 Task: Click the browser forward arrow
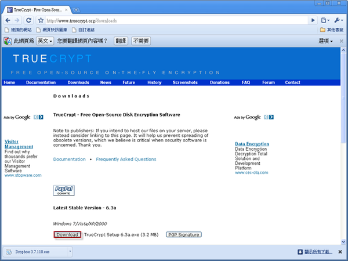point(17,20)
